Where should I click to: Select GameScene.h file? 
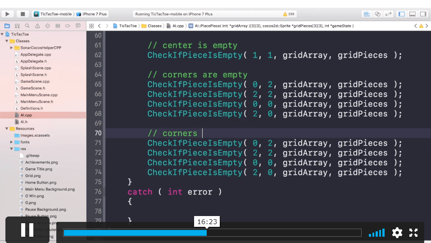33,88
